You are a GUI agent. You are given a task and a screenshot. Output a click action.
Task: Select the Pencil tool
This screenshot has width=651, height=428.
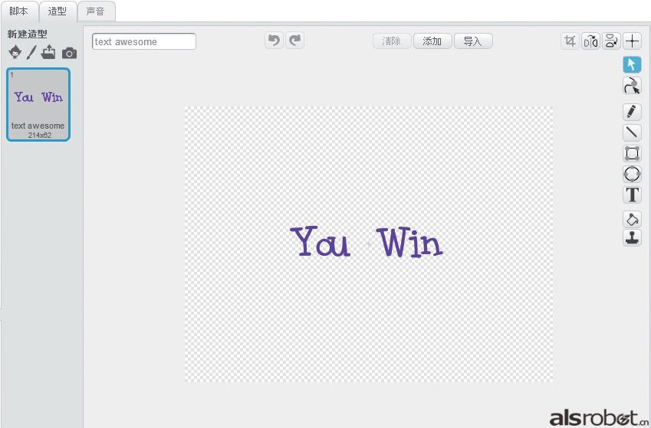631,112
